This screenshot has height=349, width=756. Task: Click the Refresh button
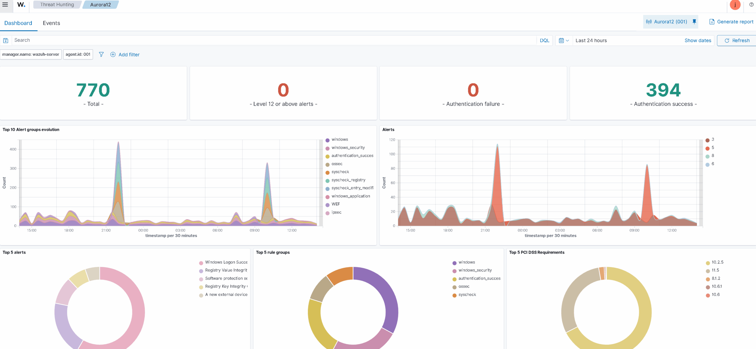click(x=737, y=40)
